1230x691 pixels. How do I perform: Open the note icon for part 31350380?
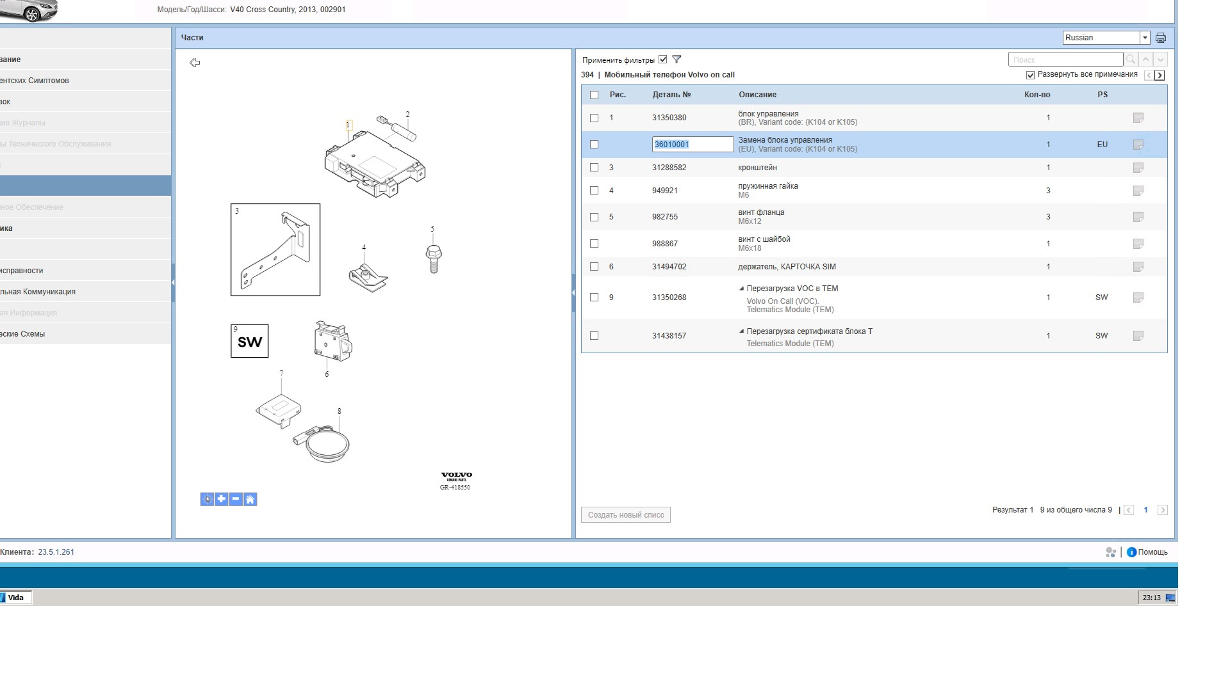point(1138,118)
